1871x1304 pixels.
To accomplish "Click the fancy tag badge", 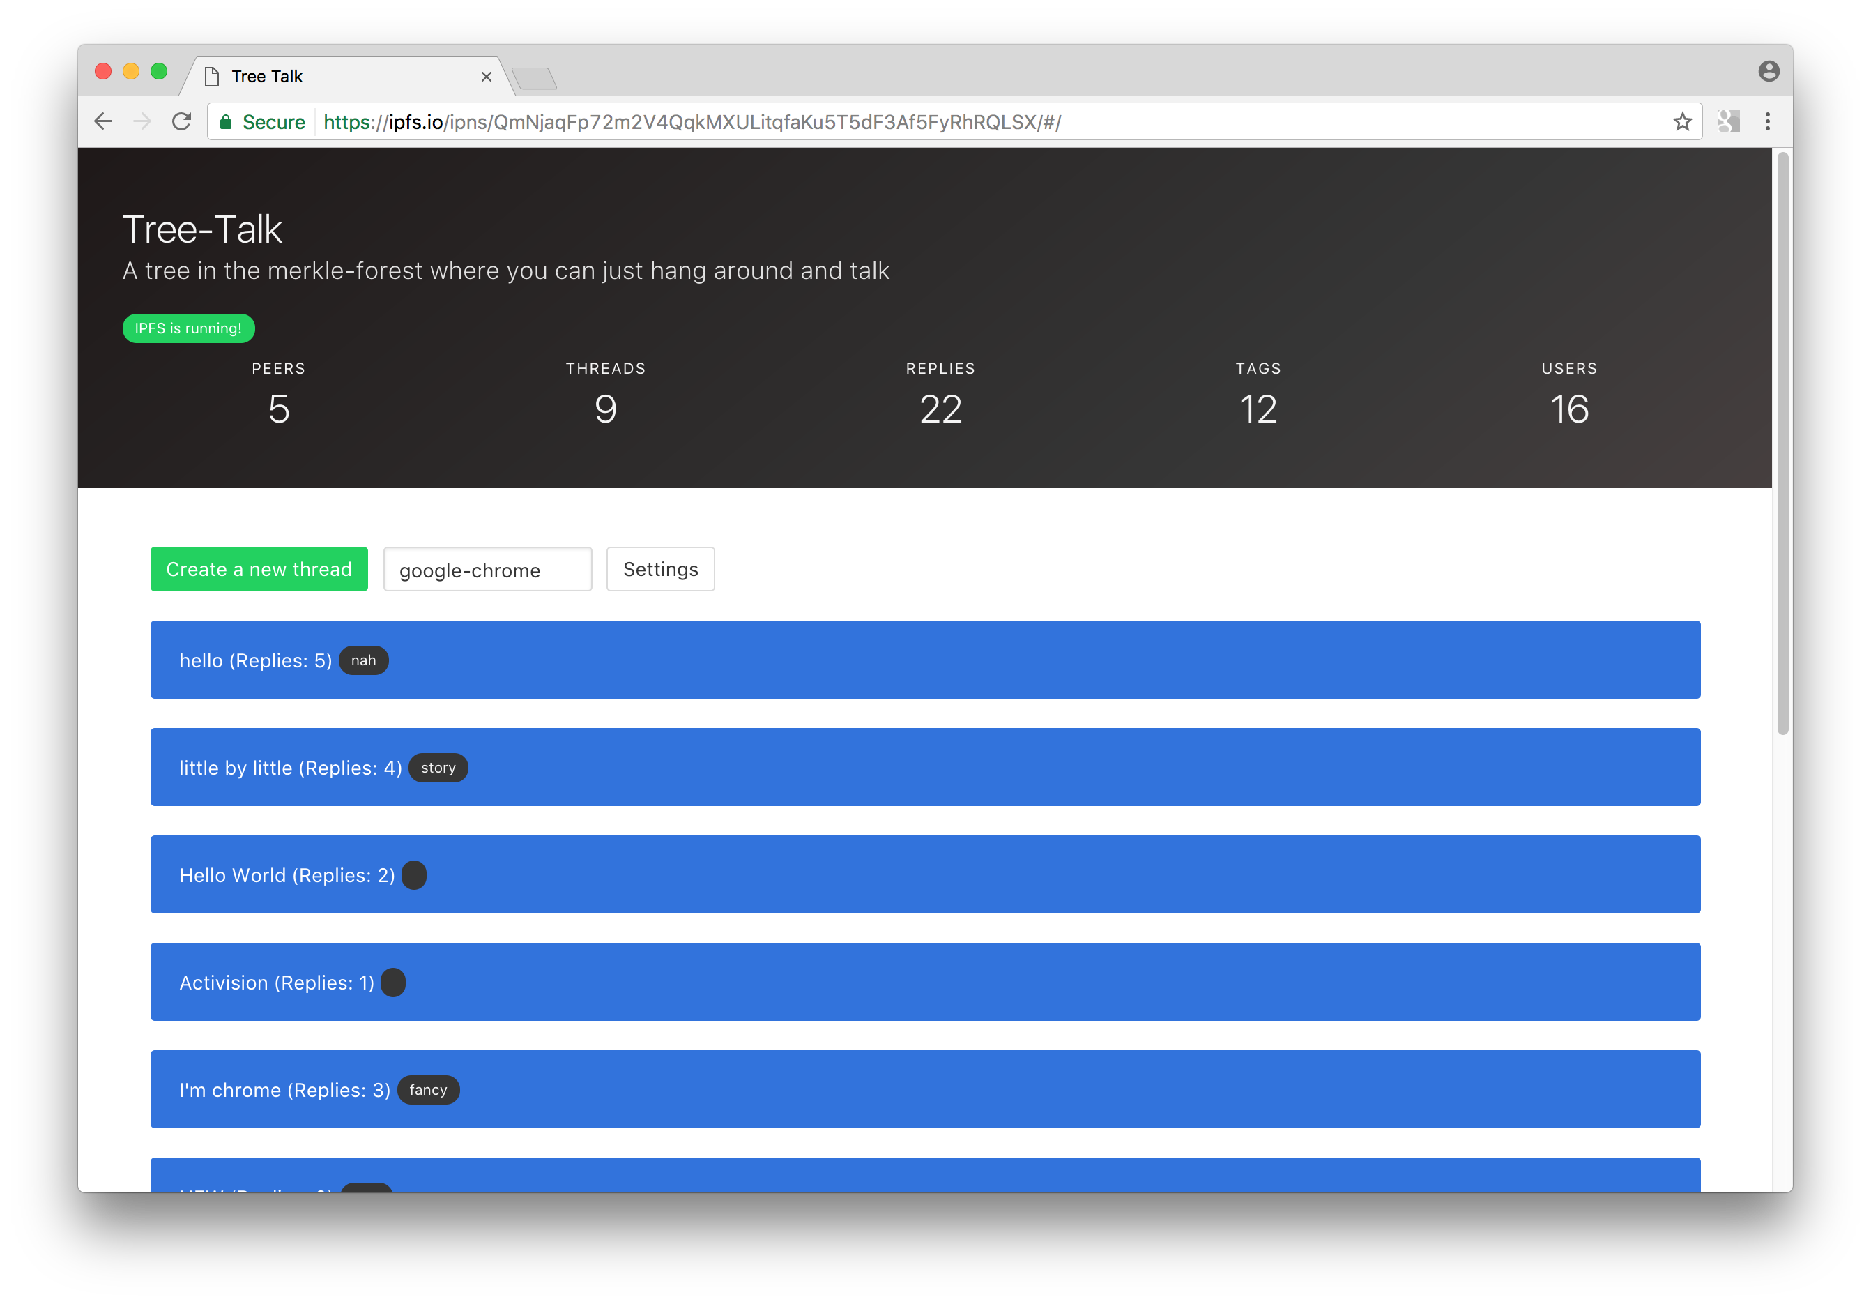I will tap(428, 1090).
